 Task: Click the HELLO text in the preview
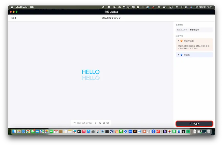click(x=91, y=72)
